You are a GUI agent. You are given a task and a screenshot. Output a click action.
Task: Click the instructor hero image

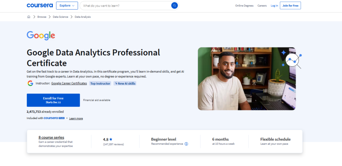pyautogui.click(x=247, y=79)
